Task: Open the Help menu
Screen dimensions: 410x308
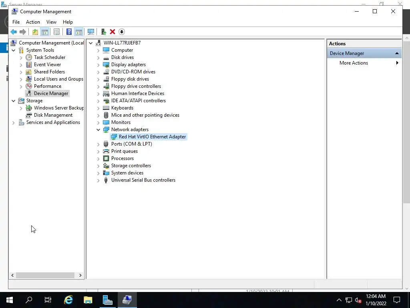Action: 68,22
